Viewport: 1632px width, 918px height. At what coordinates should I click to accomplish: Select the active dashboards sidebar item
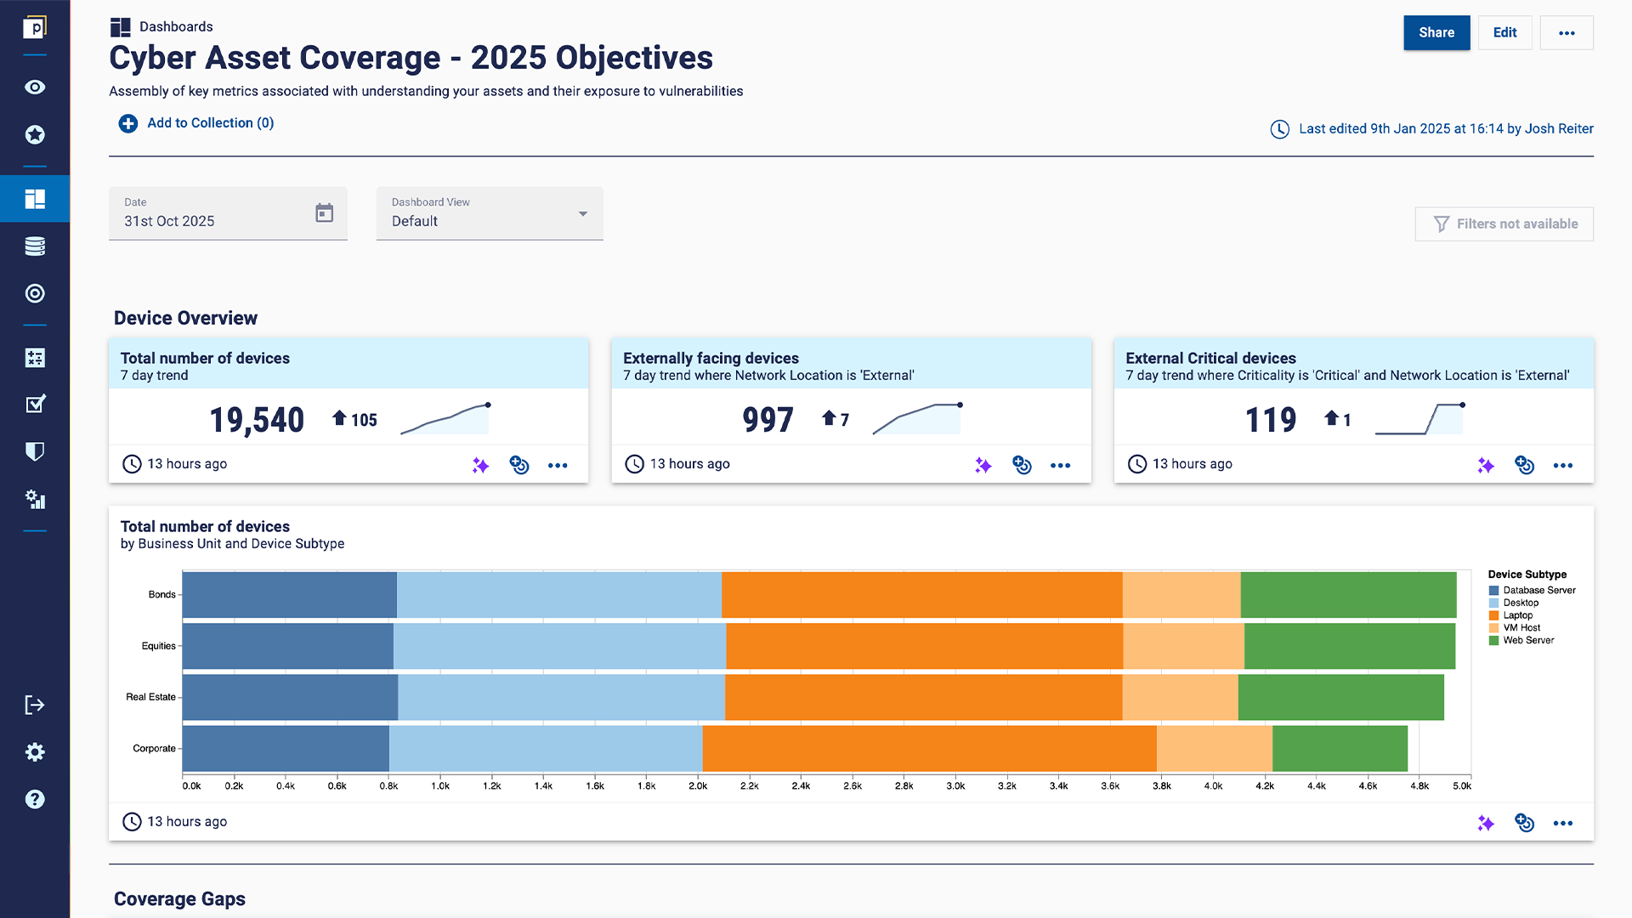coord(35,199)
